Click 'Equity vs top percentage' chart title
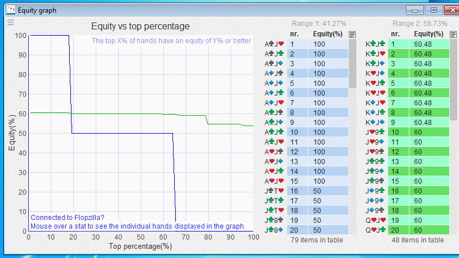459x258 pixels. tap(140, 26)
